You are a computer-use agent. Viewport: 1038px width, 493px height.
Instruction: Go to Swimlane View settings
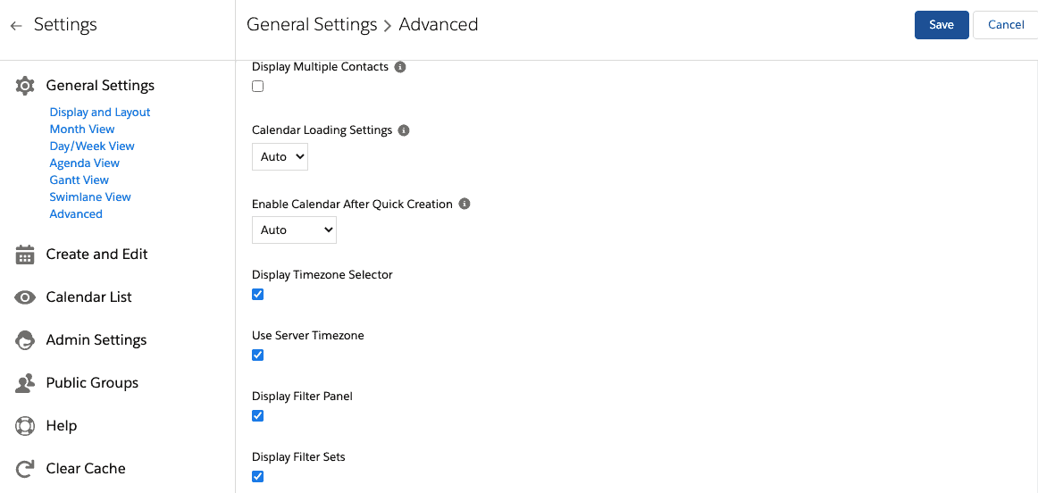point(91,196)
